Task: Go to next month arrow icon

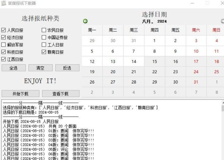Action: (222, 21)
